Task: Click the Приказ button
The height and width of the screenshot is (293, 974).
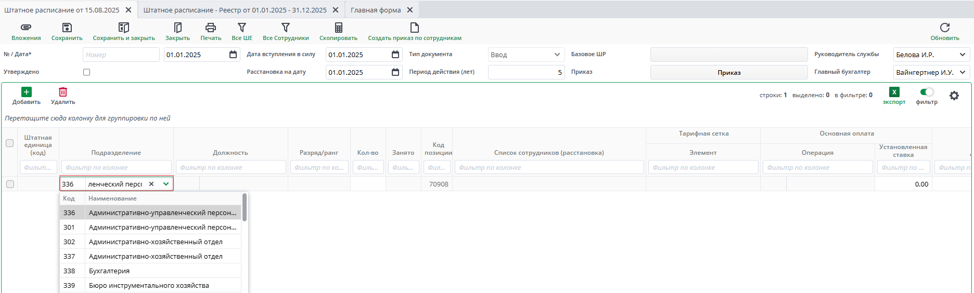Action: pyautogui.click(x=729, y=72)
